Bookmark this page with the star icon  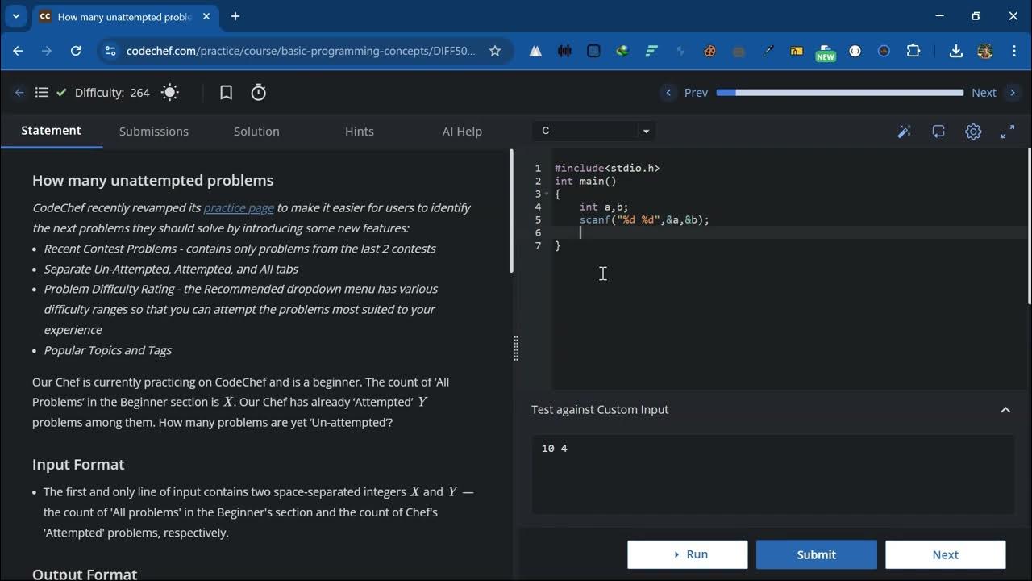[495, 51]
